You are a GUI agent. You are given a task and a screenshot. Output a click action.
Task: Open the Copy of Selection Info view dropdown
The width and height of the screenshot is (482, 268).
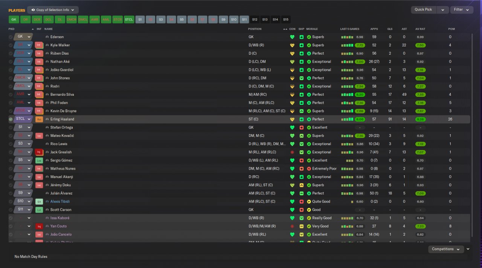53,10
